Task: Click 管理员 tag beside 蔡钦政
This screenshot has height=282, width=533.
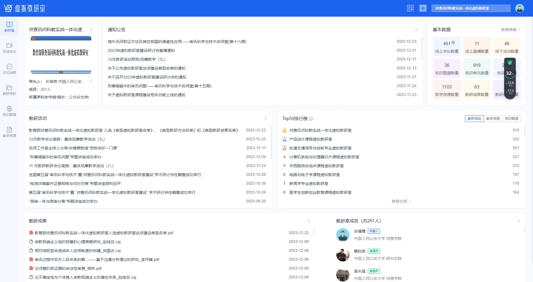Action: coord(374,251)
